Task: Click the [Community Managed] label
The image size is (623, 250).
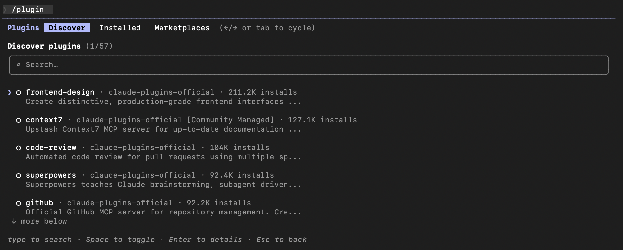Action: (x=231, y=120)
